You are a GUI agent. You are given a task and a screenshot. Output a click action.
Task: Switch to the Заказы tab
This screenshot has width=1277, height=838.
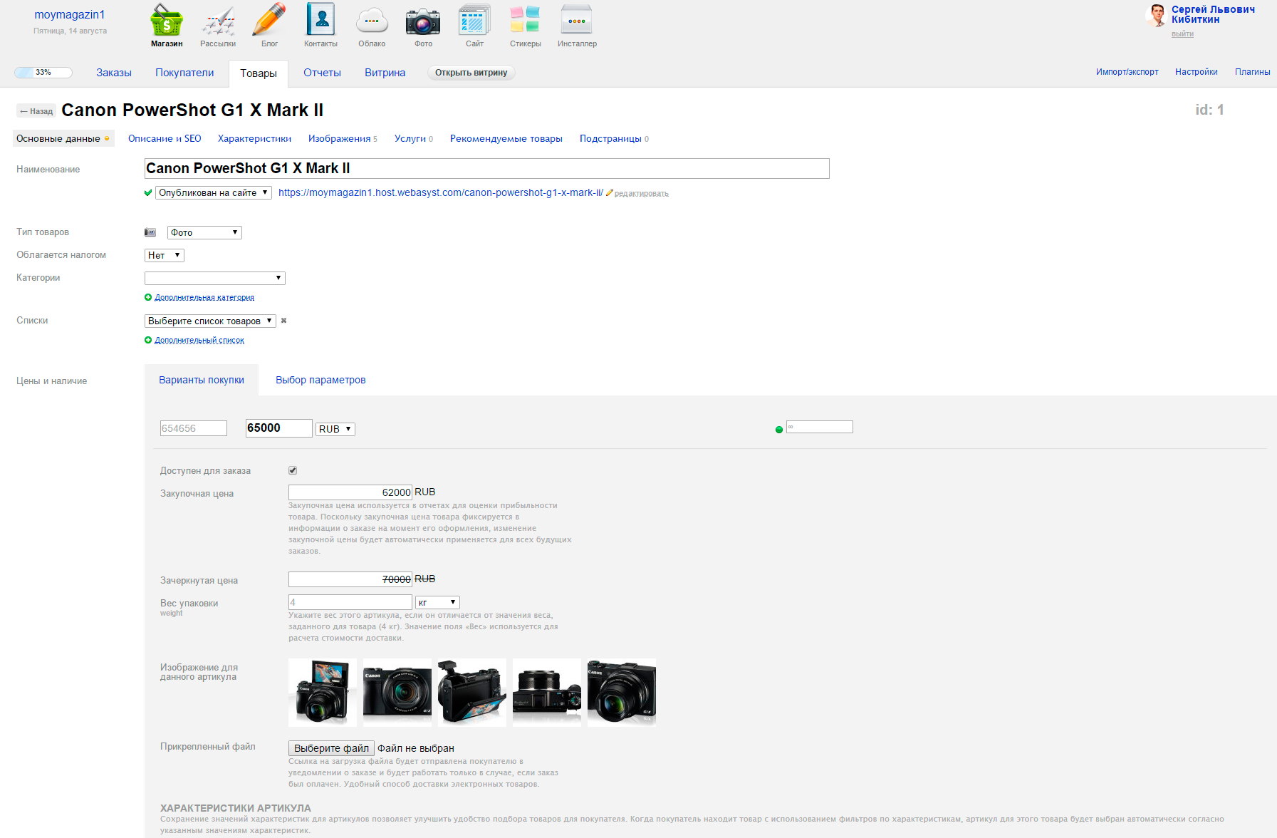114,73
